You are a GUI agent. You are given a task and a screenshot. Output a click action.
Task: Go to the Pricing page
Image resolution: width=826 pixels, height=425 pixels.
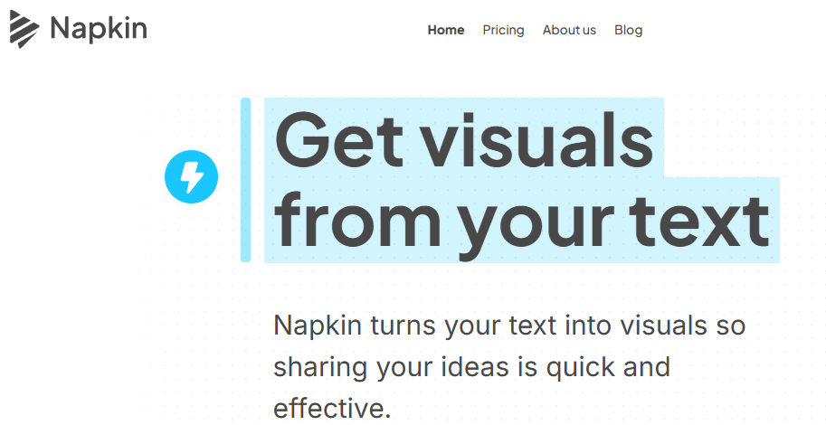(503, 30)
